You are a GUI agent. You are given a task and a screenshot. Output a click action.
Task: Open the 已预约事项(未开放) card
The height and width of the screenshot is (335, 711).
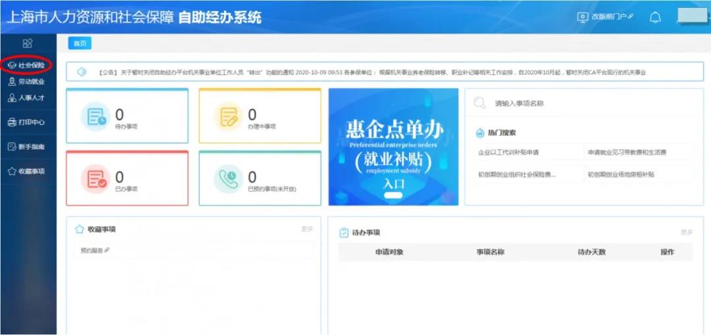click(x=260, y=179)
